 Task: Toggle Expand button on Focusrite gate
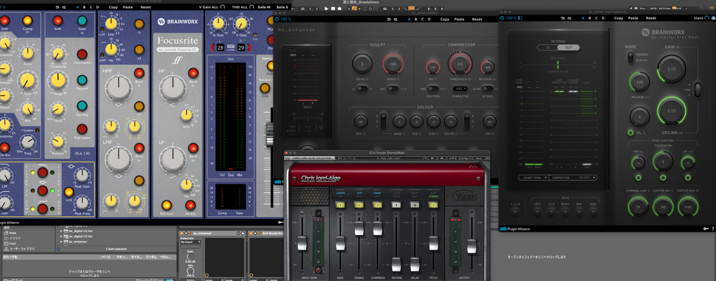click(x=82, y=80)
